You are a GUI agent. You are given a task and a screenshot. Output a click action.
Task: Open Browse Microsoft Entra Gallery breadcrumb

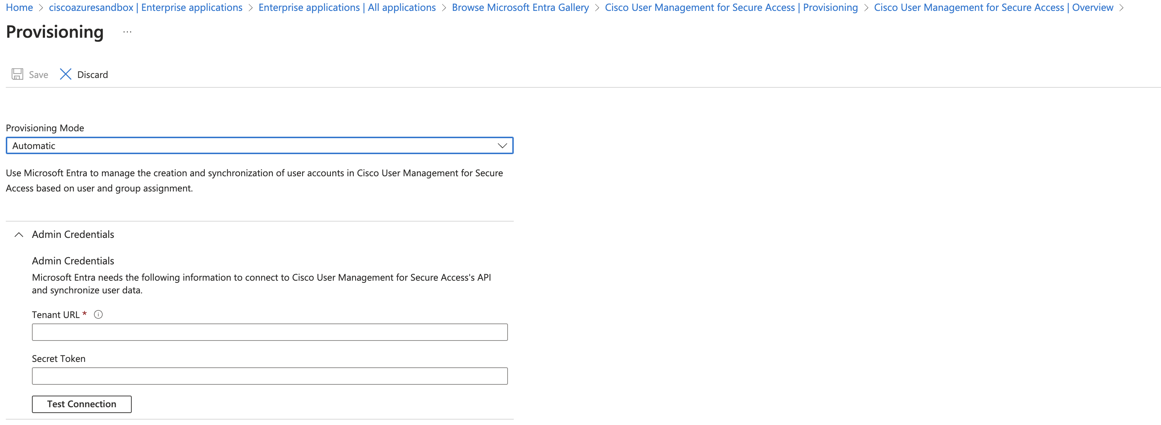(x=520, y=8)
